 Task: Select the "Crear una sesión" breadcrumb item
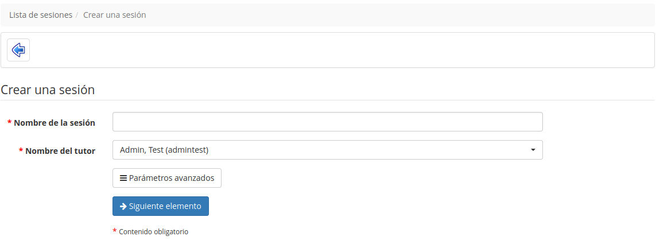[x=115, y=15]
